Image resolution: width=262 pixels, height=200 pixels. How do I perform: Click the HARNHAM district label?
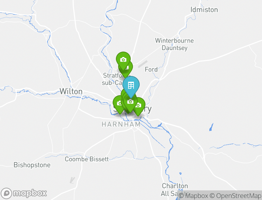pyautogui.click(x=121, y=124)
